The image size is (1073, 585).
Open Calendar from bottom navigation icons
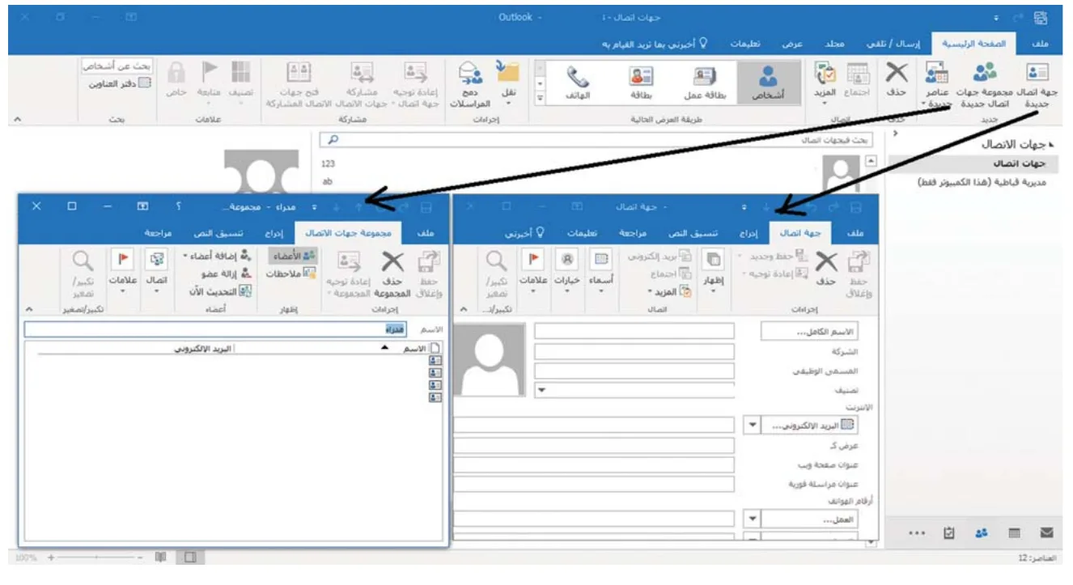tap(1013, 533)
